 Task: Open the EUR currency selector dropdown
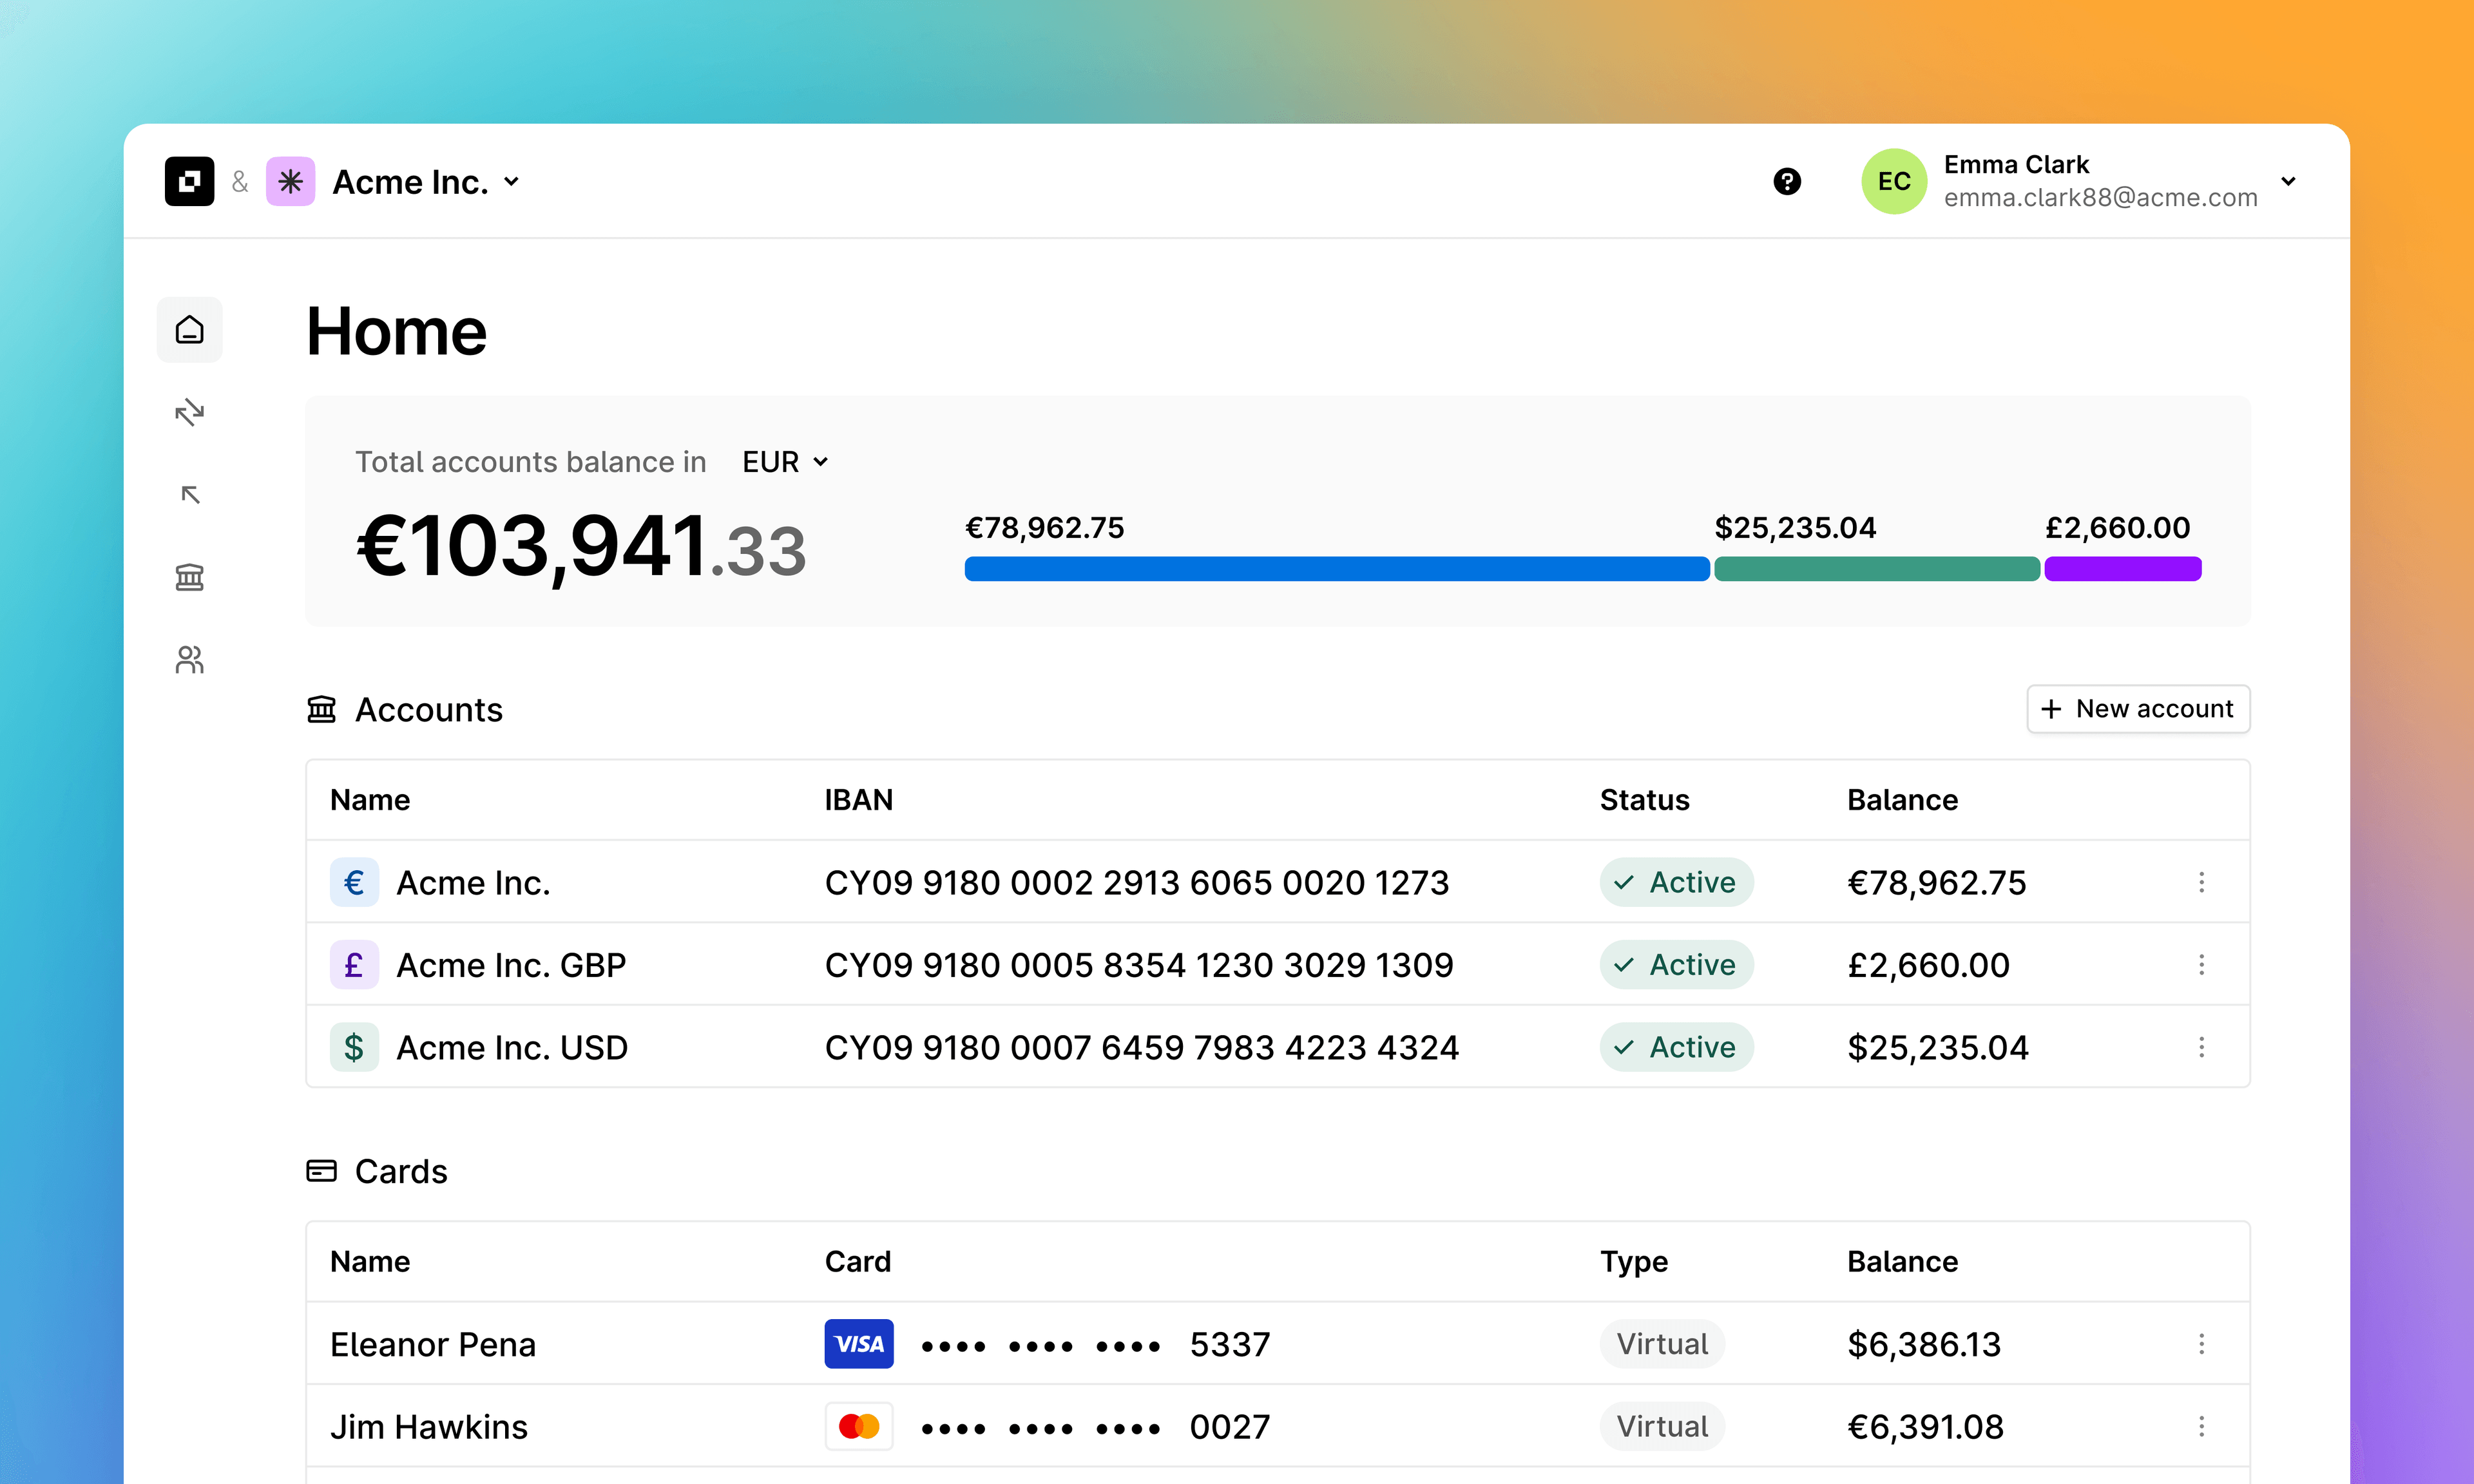pos(785,461)
